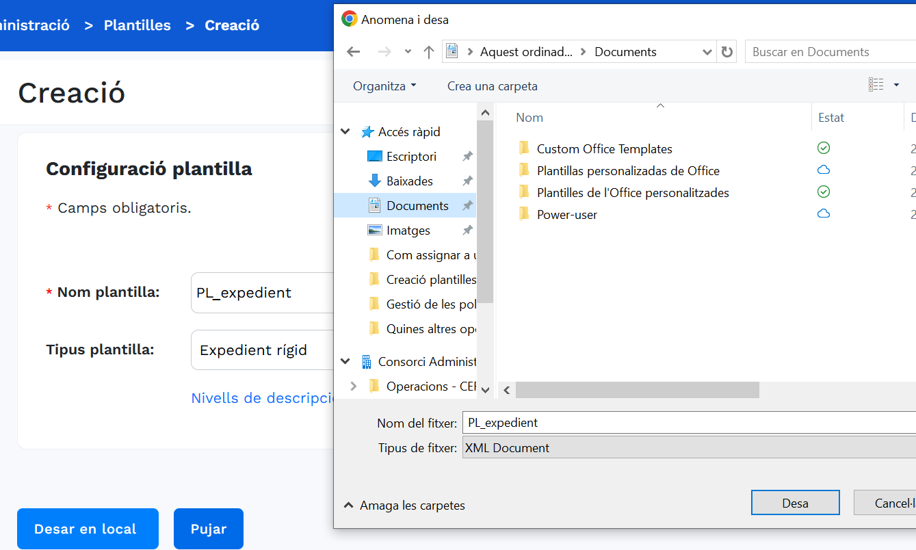Click synced status icon of Plantilles de l'Office
The width and height of the screenshot is (916, 550).
tap(824, 192)
